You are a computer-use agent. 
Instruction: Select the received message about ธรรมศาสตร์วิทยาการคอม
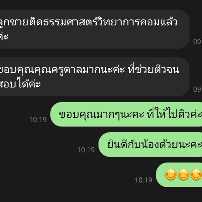(x=95, y=29)
